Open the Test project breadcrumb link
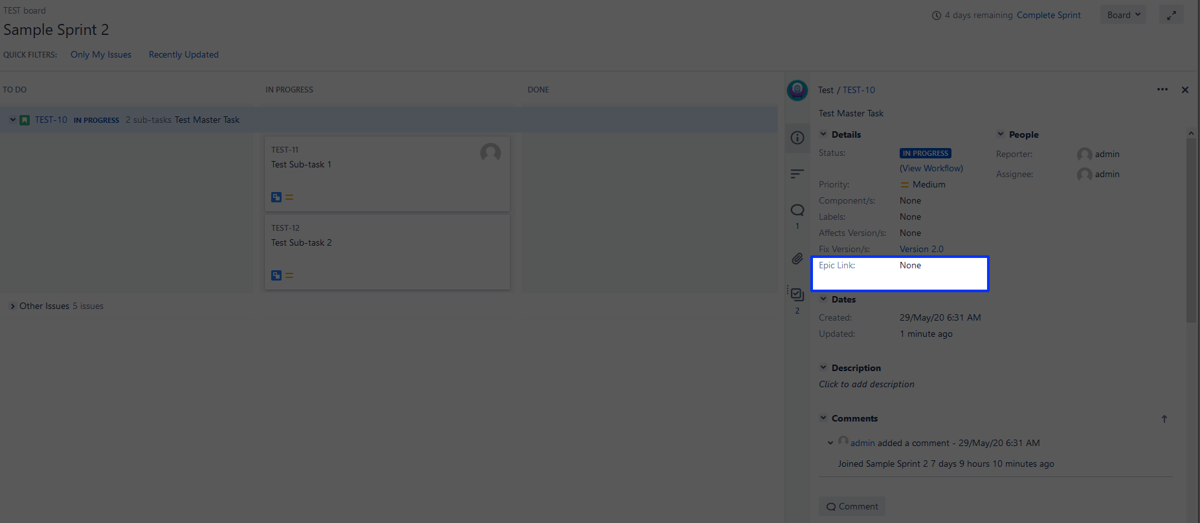This screenshot has height=523, width=1200. pos(826,90)
